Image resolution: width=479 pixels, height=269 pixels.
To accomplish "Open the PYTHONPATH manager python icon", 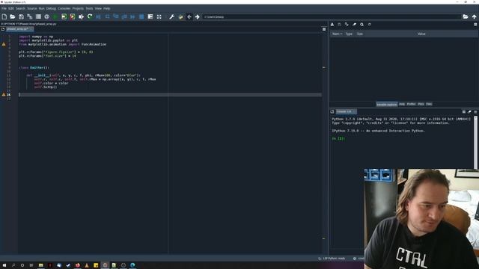I will coord(180,16).
